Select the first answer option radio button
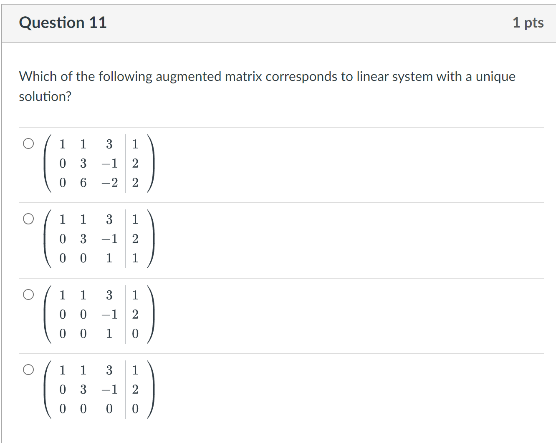The width and height of the screenshot is (556, 443). tap(28, 143)
